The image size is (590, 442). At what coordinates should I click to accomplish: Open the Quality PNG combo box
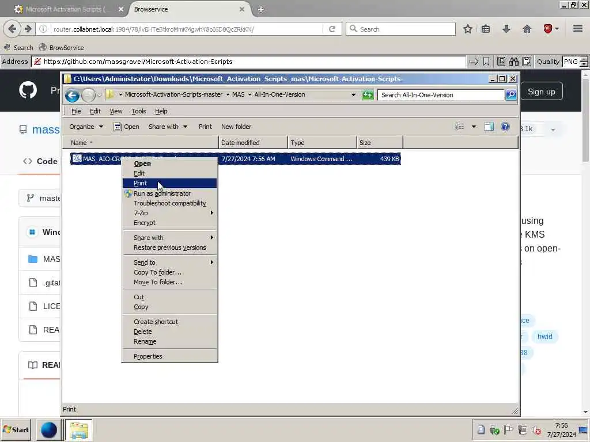574,62
